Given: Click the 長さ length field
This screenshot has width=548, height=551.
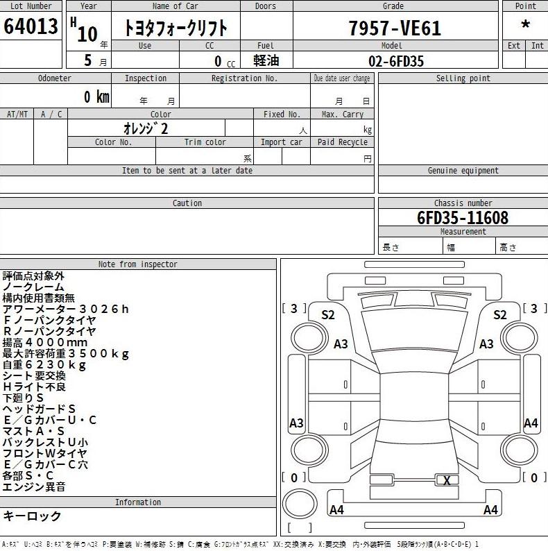Looking at the screenshot, I should click(410, 246).
